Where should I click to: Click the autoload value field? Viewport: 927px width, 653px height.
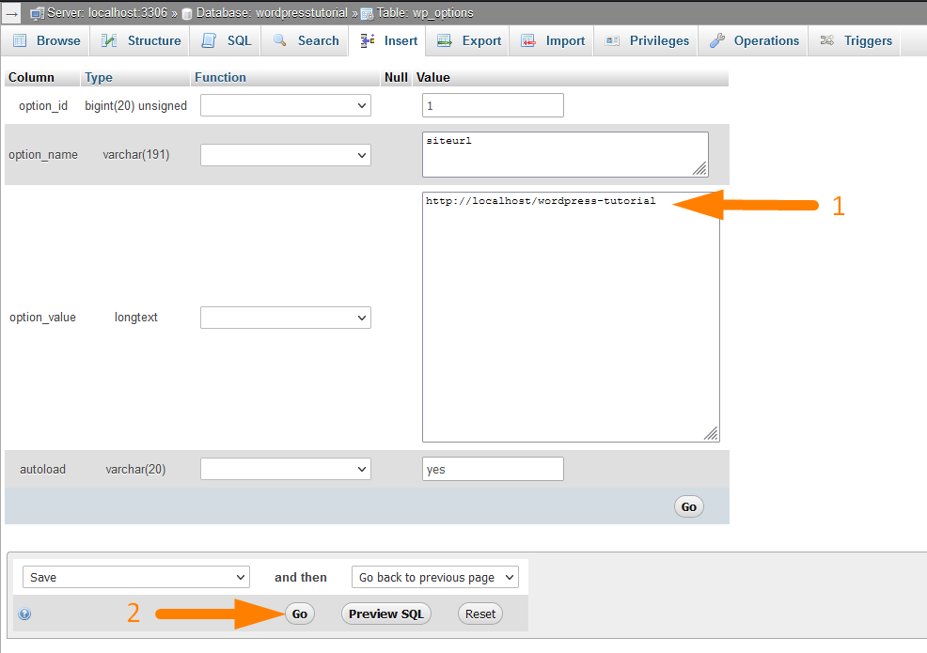493,469
